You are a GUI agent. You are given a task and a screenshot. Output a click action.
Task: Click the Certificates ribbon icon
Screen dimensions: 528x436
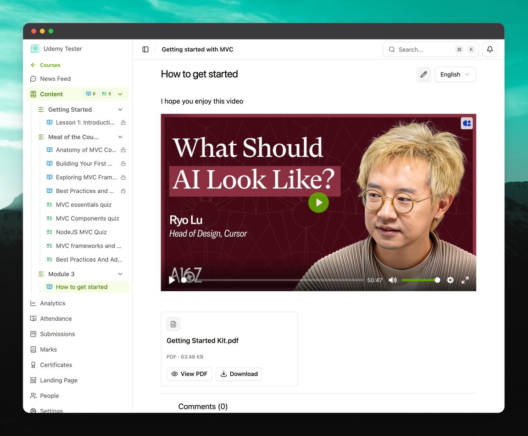click(33, 365)
